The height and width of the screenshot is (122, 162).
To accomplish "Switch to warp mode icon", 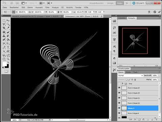I will (x=149, y=12).
